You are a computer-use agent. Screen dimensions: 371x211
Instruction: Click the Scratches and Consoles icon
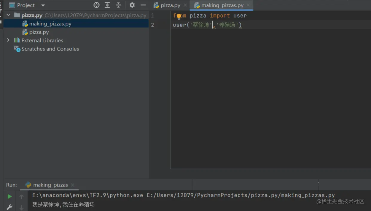coord(17,49)
